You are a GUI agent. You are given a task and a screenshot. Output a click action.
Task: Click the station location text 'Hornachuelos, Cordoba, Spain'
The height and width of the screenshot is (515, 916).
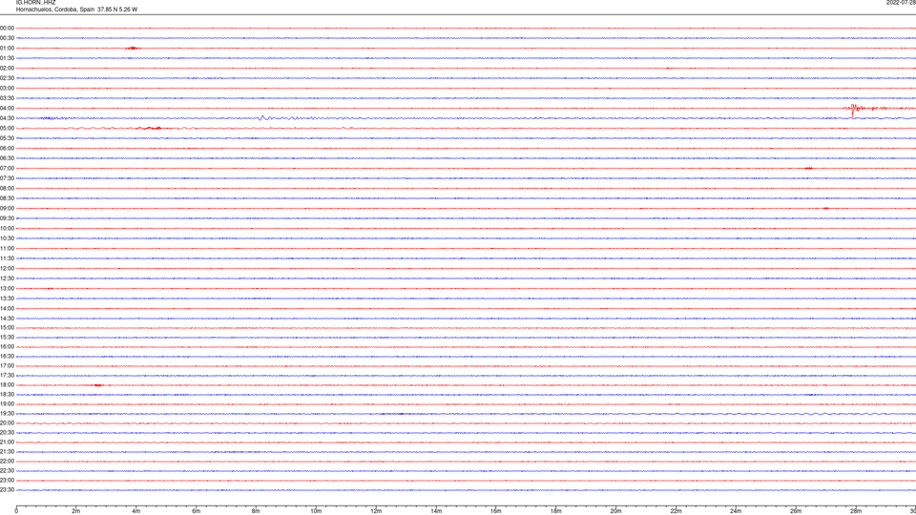[55, 10]
